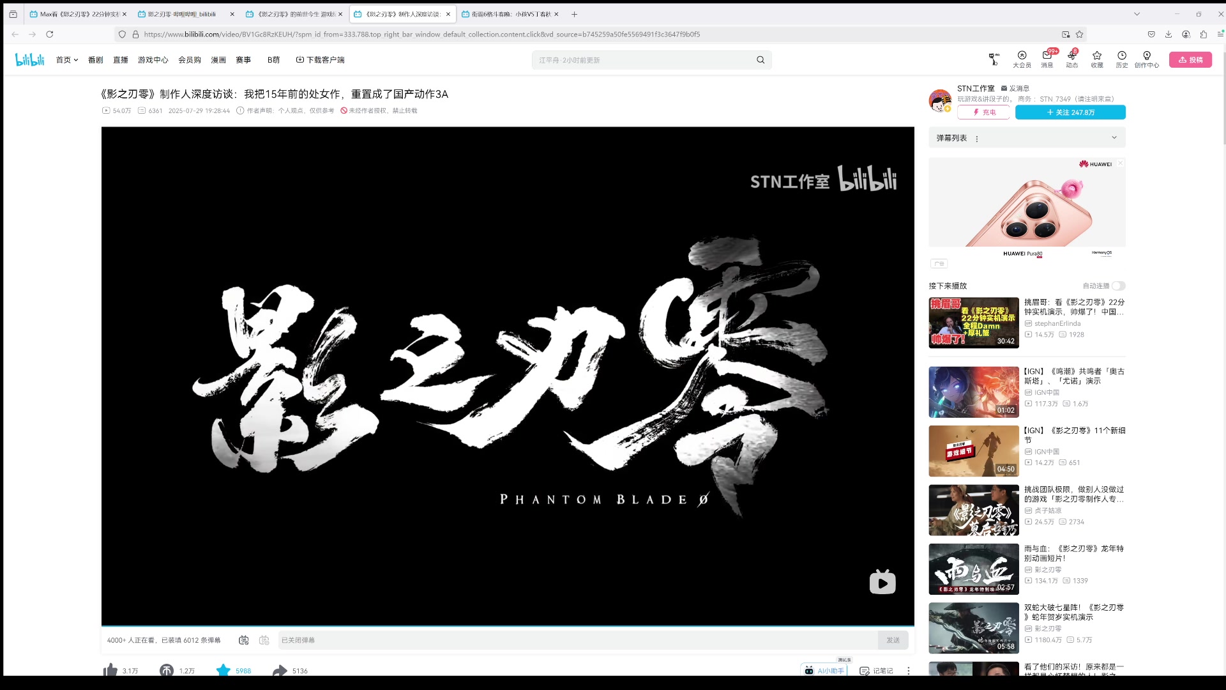Open danmaku settings icon beside toggle
This screenshot has width=1226, height=690.
coord(264,640)
